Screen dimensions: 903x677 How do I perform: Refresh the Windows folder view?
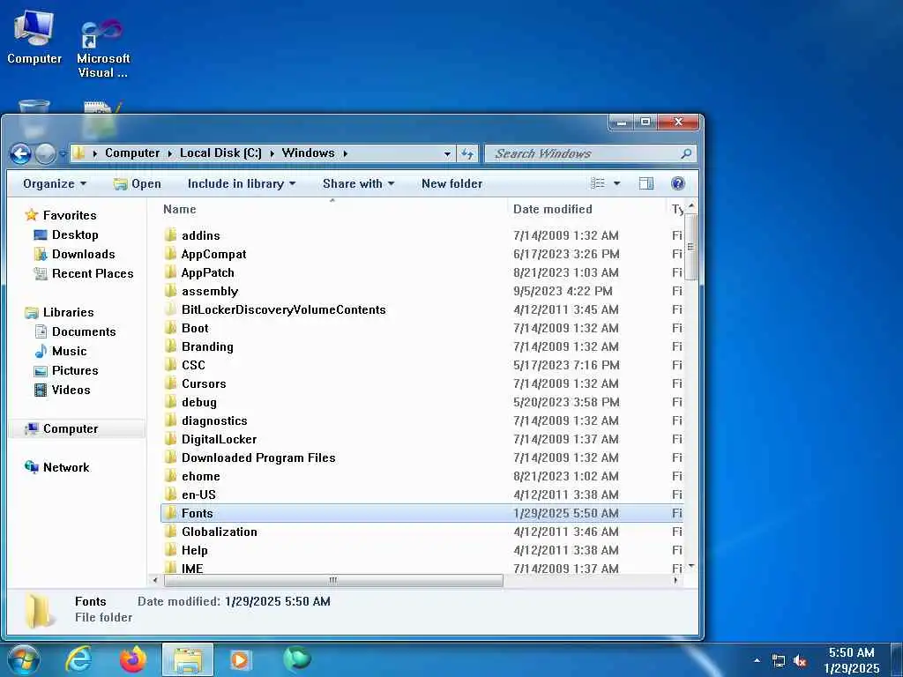click(467, 153)
